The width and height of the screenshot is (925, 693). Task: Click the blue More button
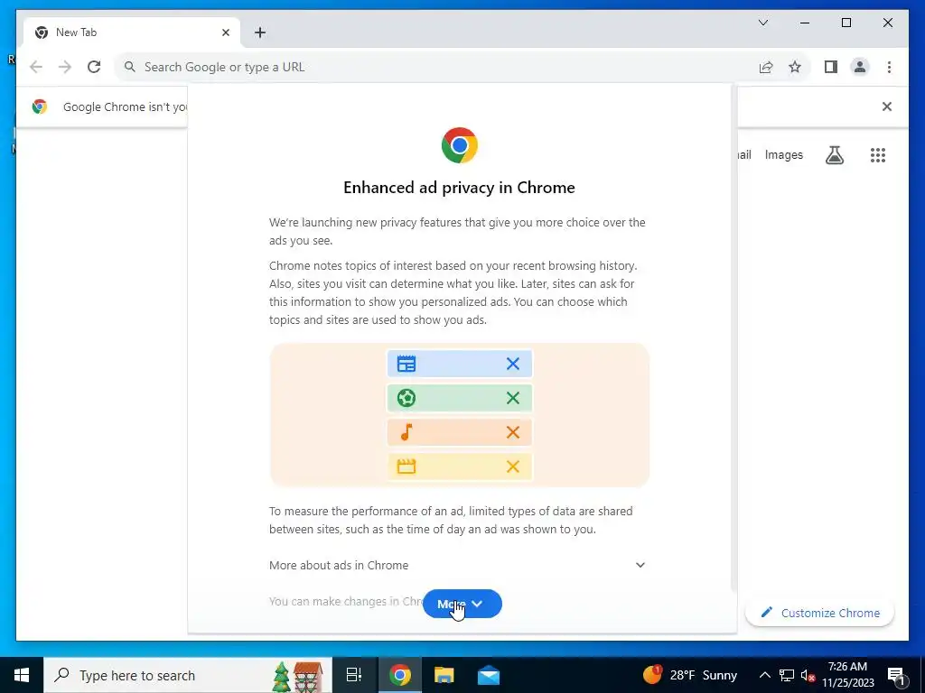point(462,604)
